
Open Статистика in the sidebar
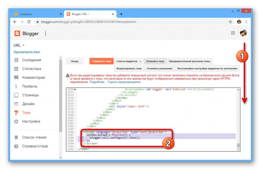(x=32, y=69)
